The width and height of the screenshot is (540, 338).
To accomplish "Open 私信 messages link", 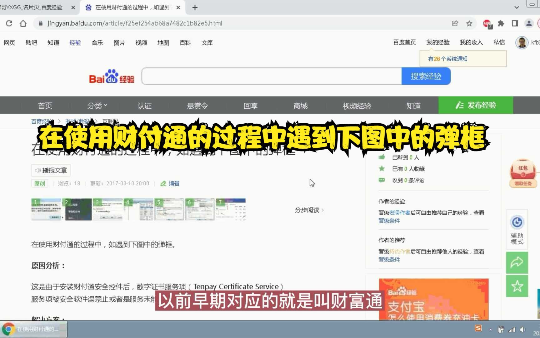I will [x=499, y=42].
